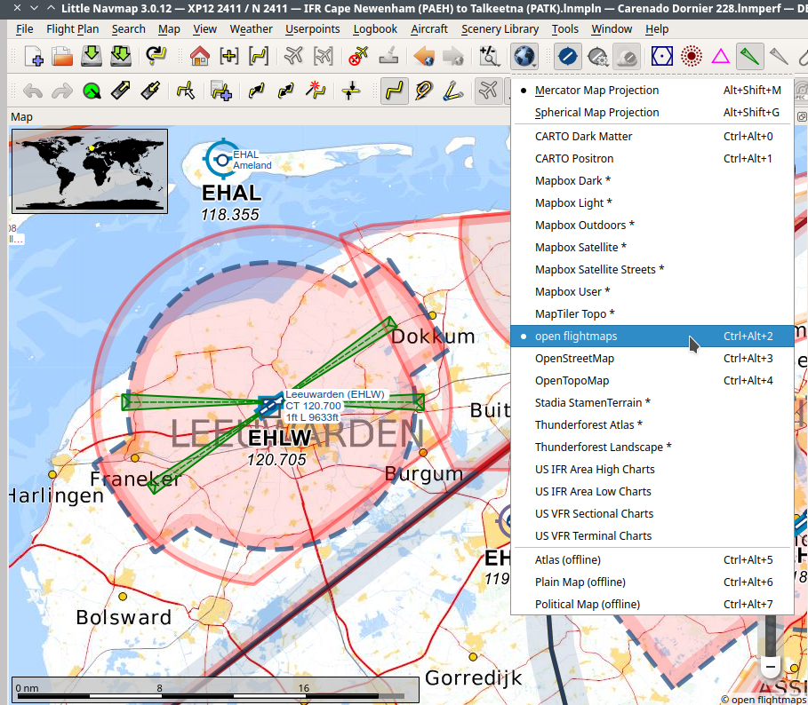Save flight plan as with double-arrow icon
This screenshot has width=808, height=705.
point(121,56)
